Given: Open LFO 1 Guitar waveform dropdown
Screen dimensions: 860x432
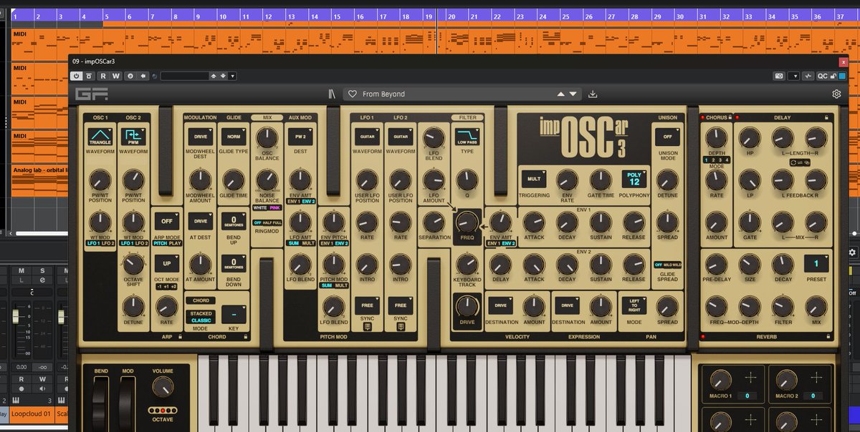Looking at the screenshot, I should [x=367, y=136].
